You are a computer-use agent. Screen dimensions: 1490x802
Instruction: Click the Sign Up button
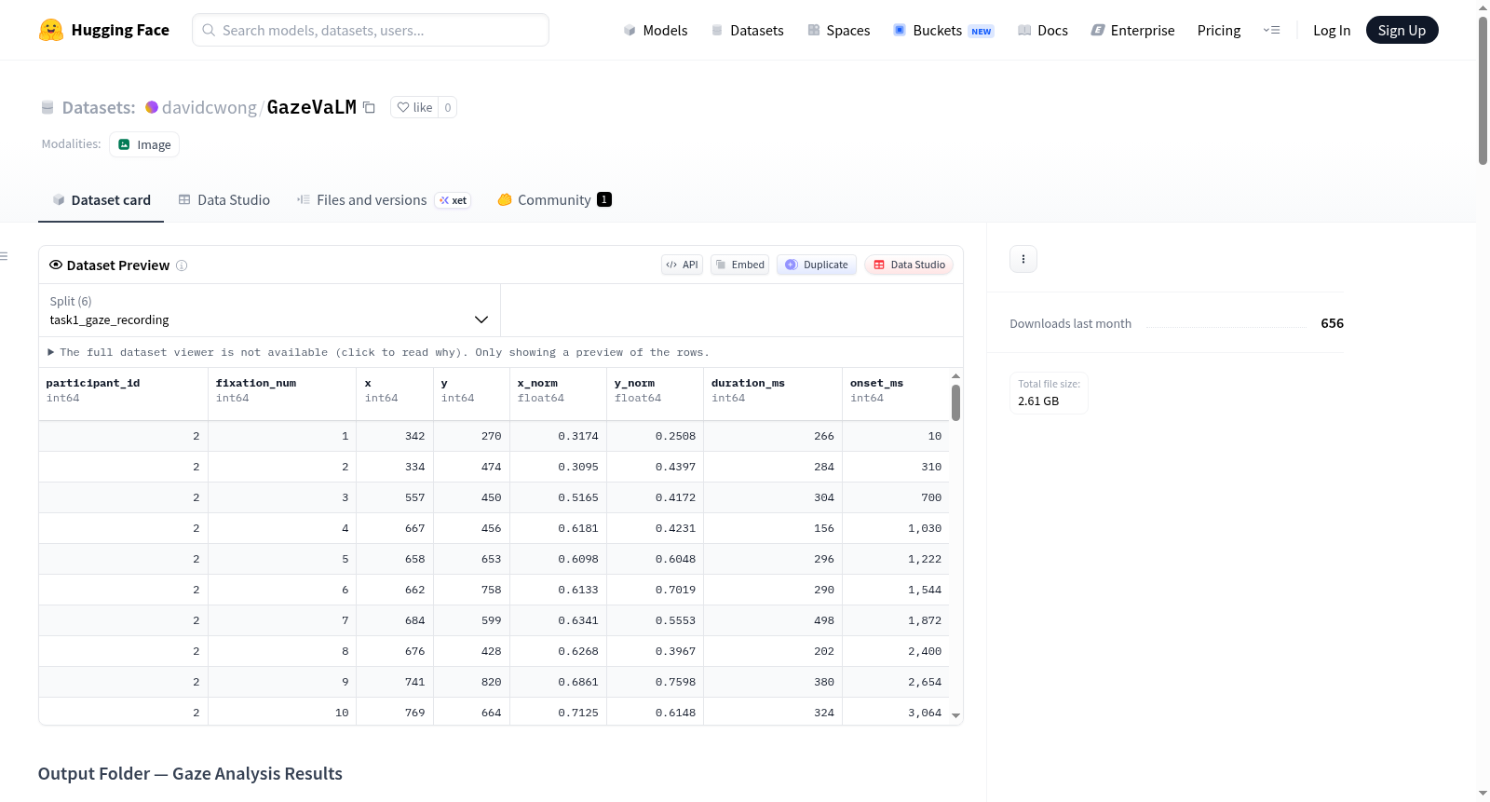coord(1402,30)
